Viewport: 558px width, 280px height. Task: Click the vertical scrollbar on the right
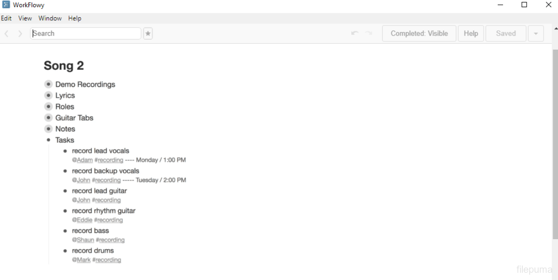(555, 144)
